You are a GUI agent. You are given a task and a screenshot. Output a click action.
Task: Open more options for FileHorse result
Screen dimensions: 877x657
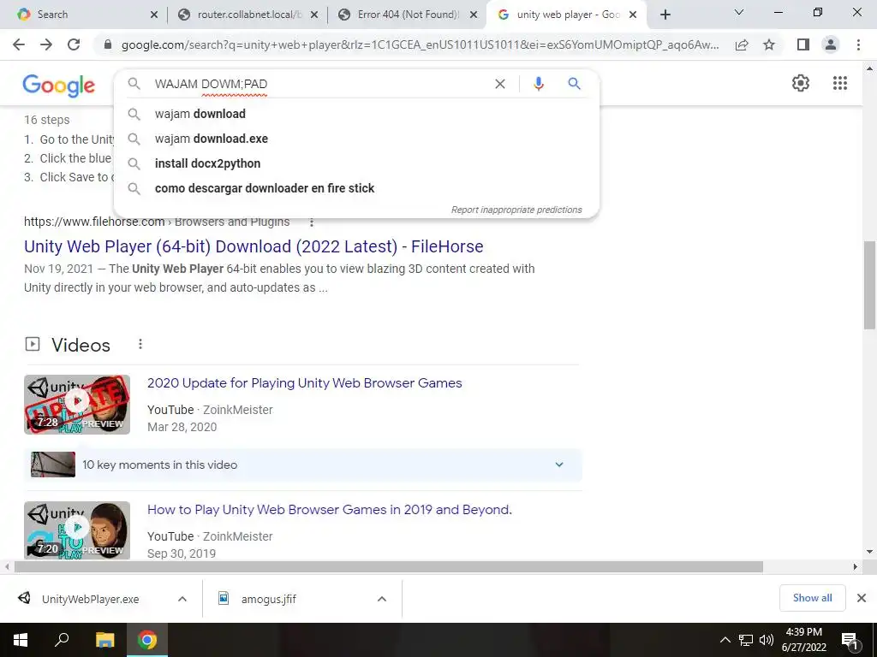pyautogui.click(x=312, y=222)
